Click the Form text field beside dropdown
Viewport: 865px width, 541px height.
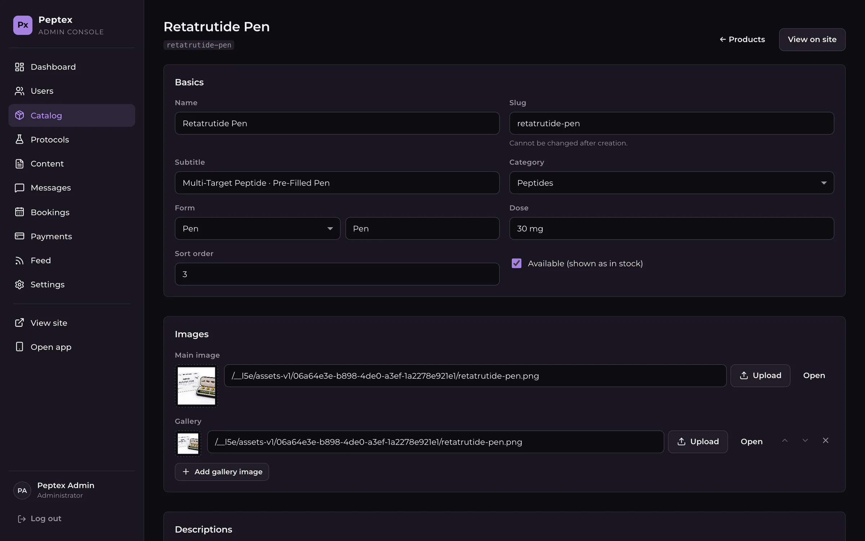[422, 229]
